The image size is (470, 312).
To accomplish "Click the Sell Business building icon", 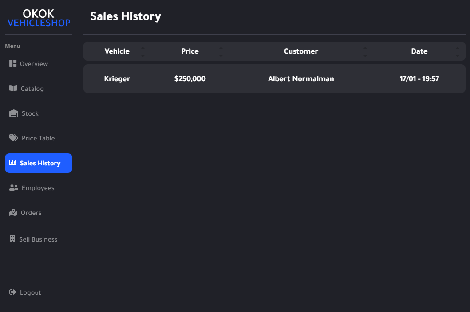I will 12,239.
